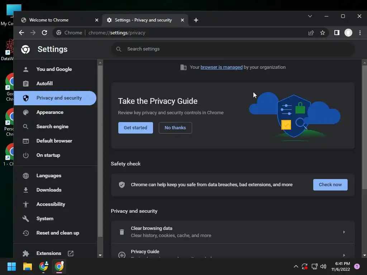Select Privacy and security in sidebar

click(x=55, y=98)
